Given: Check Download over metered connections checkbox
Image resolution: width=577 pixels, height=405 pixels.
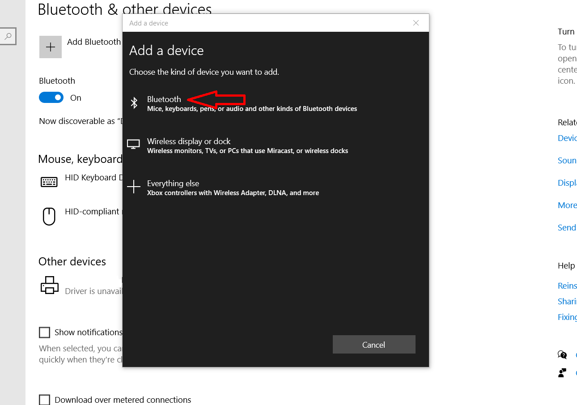Looking at the screenshot, I should [44, 400].
